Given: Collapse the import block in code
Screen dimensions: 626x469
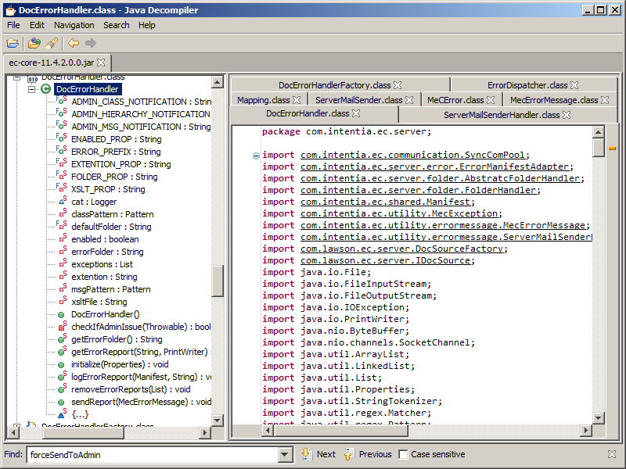Looking at the screenshot, I should click(x=256, y=156).
